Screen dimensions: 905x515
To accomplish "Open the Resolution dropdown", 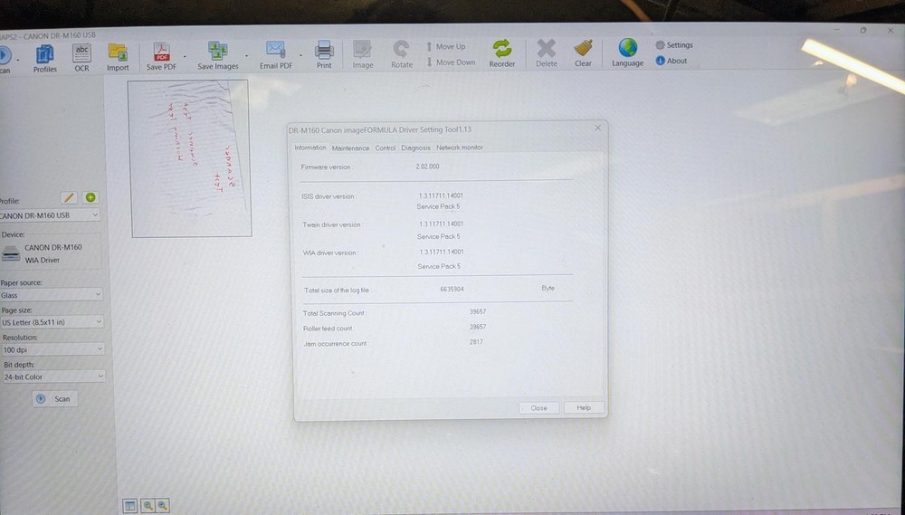I will 52,349.
